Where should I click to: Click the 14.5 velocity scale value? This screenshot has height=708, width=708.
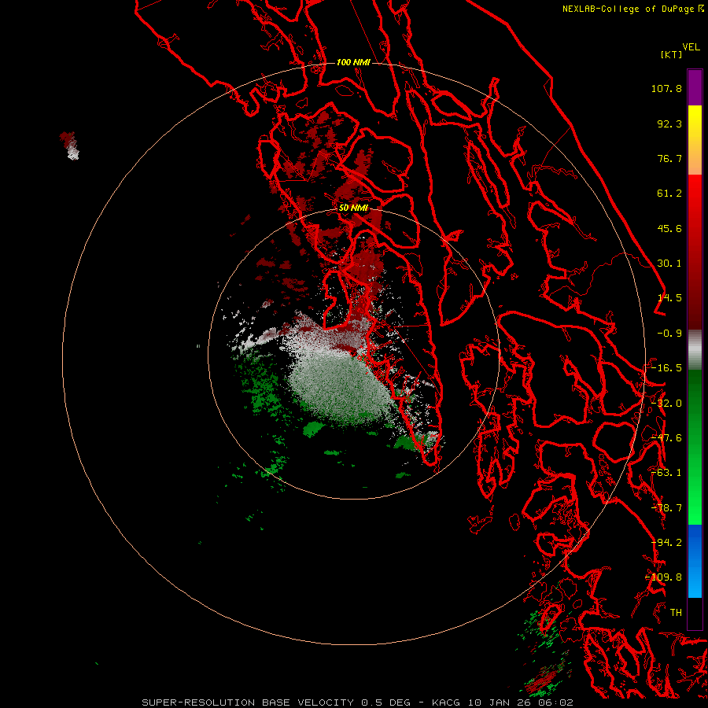[669, 298]
